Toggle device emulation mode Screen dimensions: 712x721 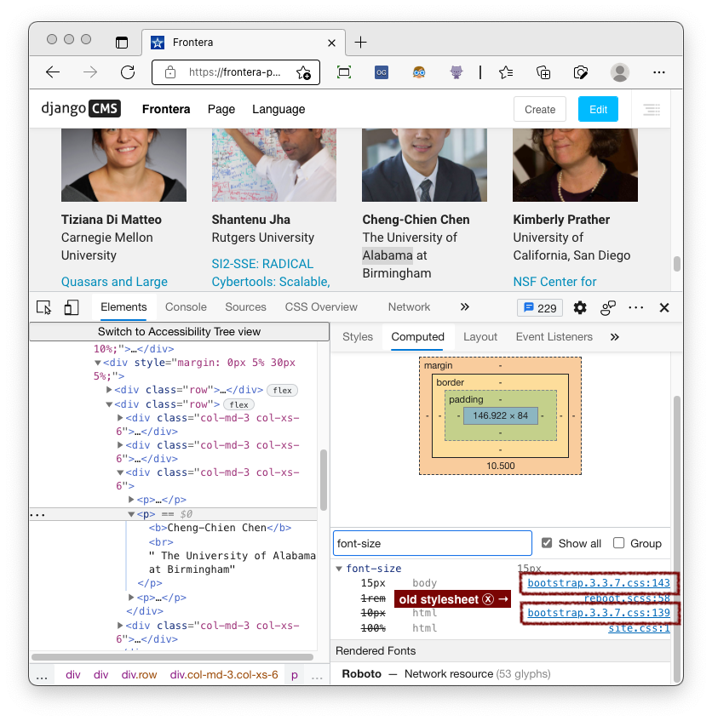72,307
